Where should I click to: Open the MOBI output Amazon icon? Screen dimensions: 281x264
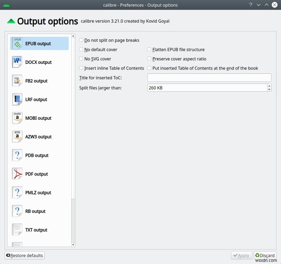click(17, 118)
